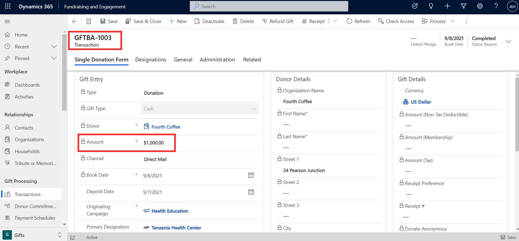Open the help question mark icon
The width and height of the screenshot is (519, 241).
click(x=496, y=6)
